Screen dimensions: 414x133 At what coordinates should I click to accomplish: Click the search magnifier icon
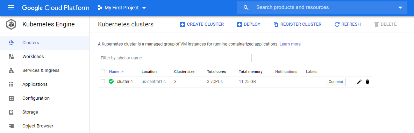[x=246, y=8]
